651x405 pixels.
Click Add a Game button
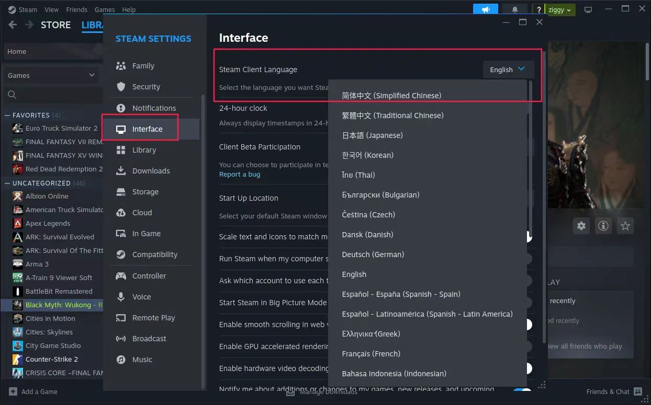tap(33, 391)
